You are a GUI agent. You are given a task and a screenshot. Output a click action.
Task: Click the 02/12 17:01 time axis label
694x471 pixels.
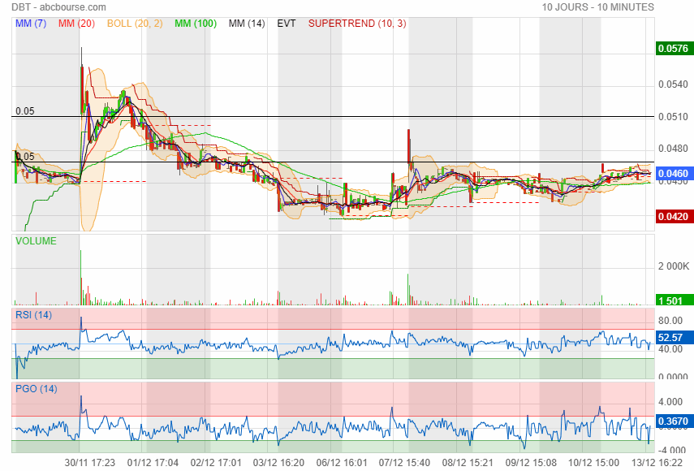[216, 463]
